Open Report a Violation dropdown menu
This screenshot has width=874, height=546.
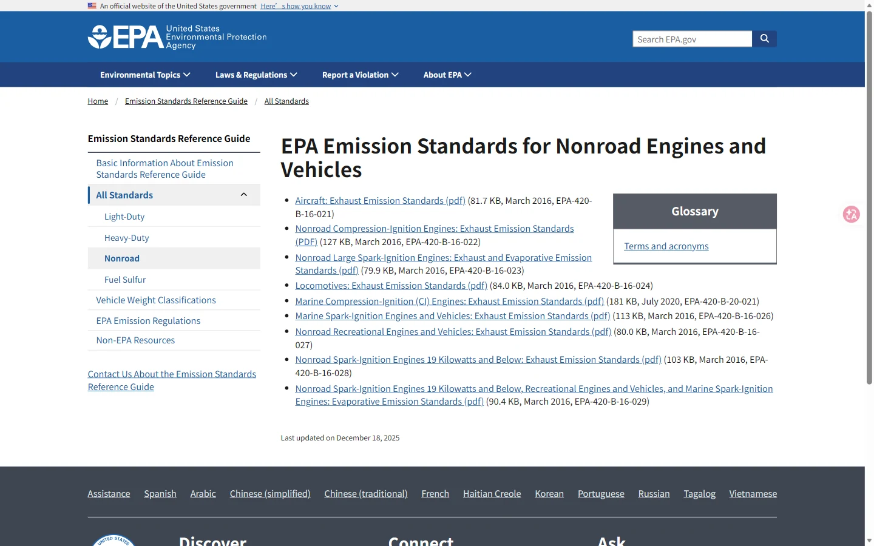361,75
